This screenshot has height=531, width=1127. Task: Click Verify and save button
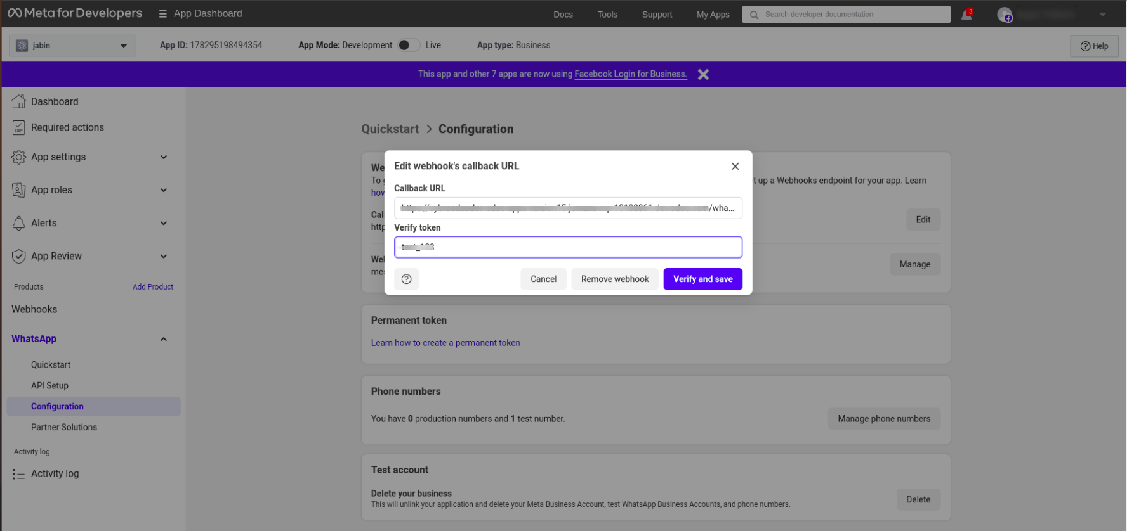point(703,279)
